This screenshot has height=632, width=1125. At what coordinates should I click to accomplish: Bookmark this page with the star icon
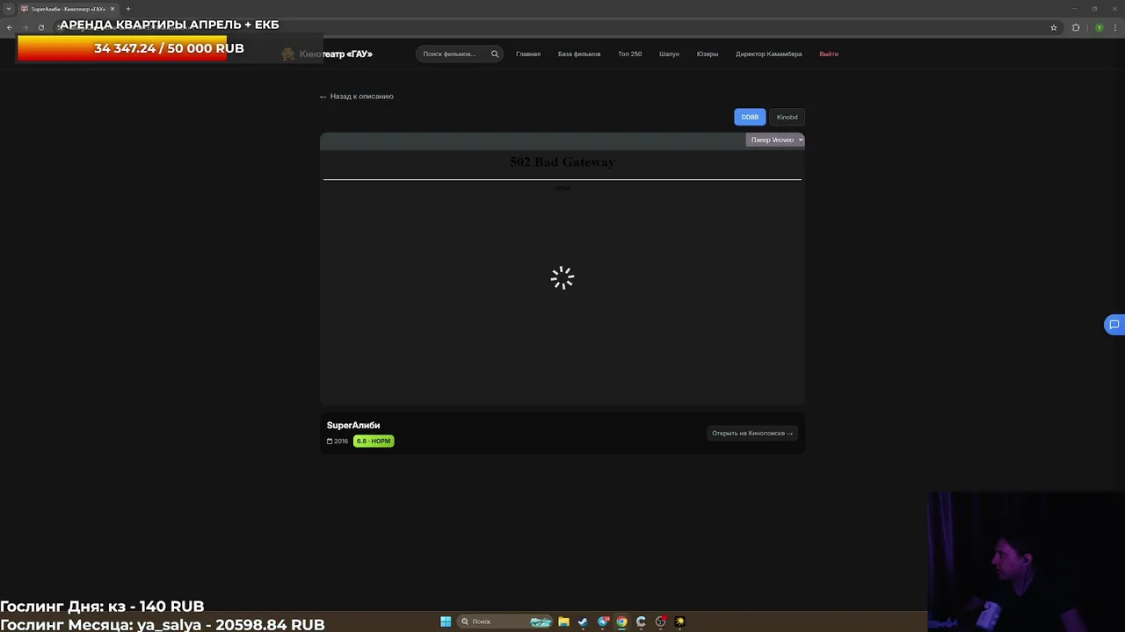click(1054, 27)
